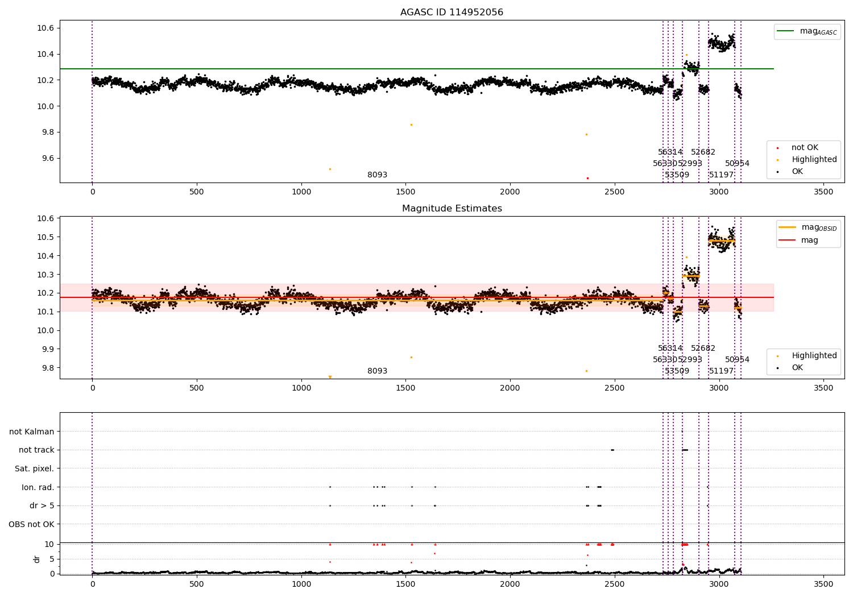Click obsid label '51197' in the Magnitude Estimates plot
The height and width of the screenshot is (597, 853).
pyautogui.click(x=721, y=371)
